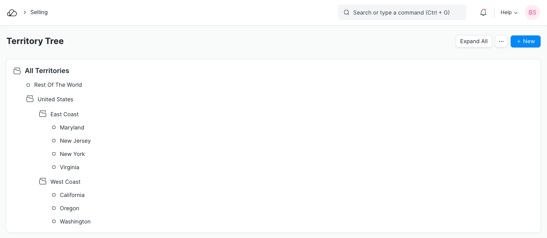Click the cloud home logo icon

click(x=12, y=13)
